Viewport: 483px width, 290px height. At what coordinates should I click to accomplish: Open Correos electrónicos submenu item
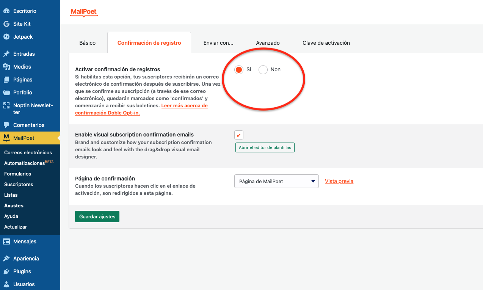28,152
